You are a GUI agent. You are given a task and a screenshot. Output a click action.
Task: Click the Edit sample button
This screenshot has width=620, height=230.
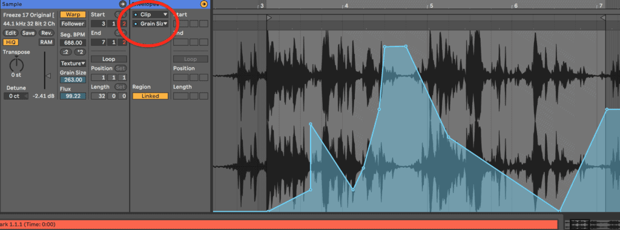[11, 33]
